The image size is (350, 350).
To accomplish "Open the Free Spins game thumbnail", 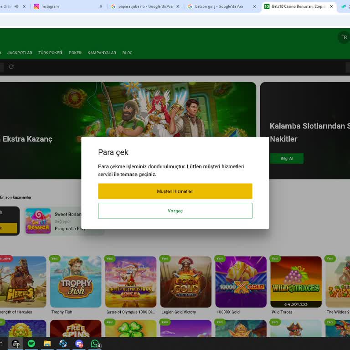I will (x=76, y=328).
